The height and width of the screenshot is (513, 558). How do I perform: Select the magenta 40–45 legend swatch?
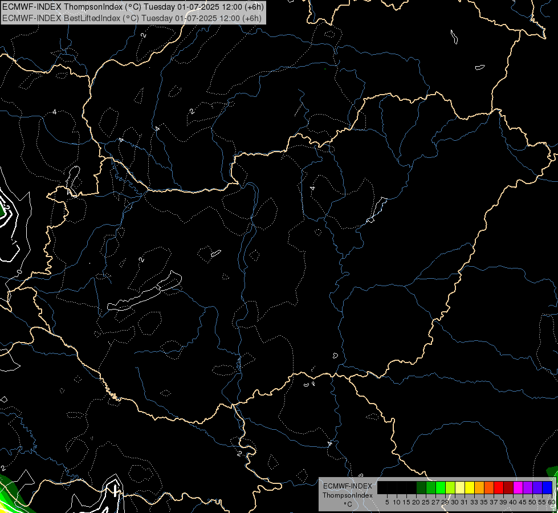(518, 488)
